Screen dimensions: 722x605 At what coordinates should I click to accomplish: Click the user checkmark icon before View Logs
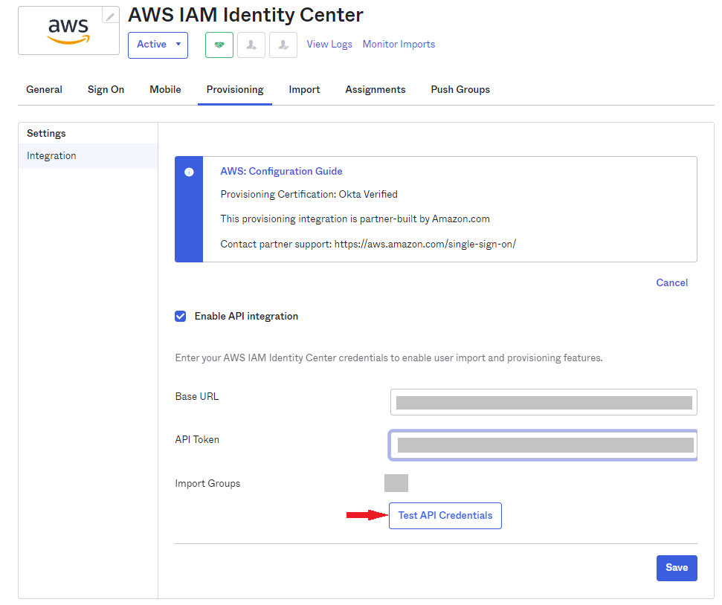[x=283, y=45]
